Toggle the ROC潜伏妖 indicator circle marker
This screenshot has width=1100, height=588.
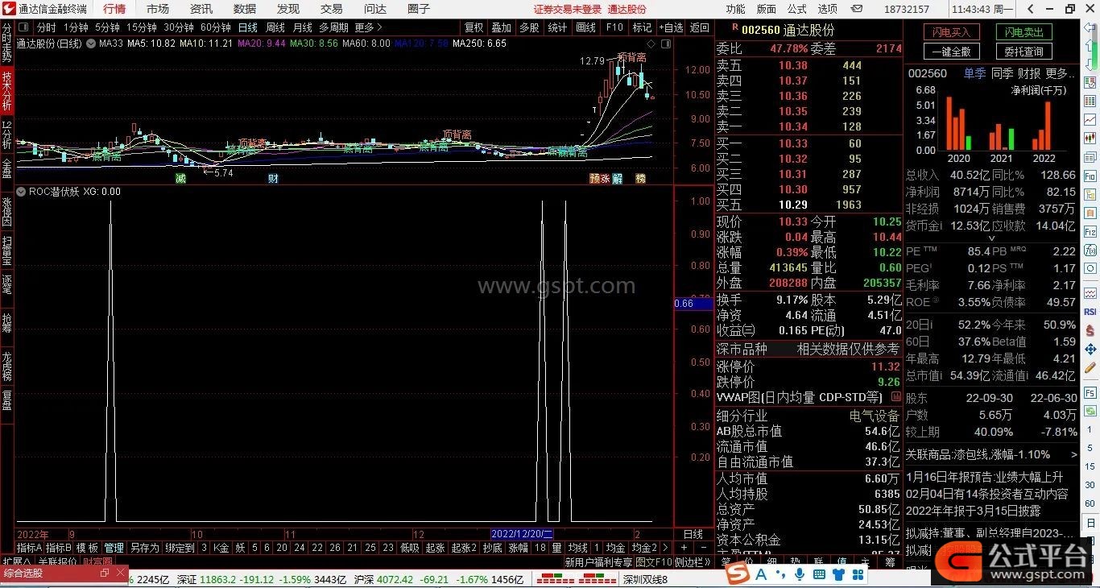(x=22, y=192)
